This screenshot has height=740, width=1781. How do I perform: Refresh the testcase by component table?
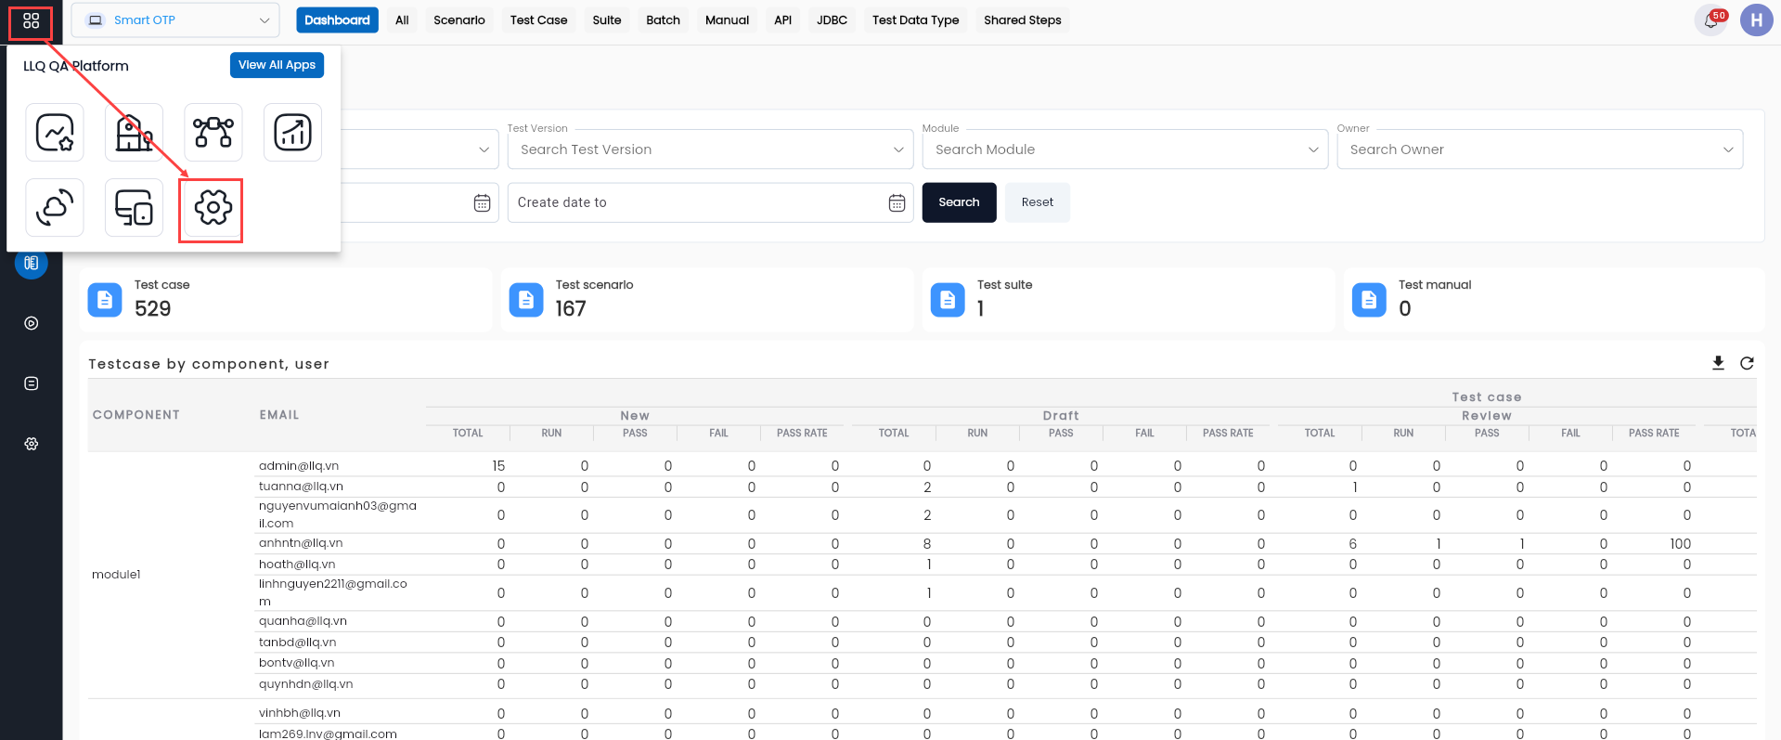pos(1747,363)
